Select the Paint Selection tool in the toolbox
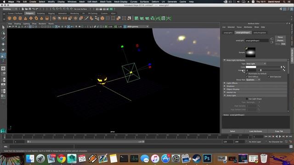Image resolution: width=294 pixels, height=165 pixels. click(x=3, y=38)
